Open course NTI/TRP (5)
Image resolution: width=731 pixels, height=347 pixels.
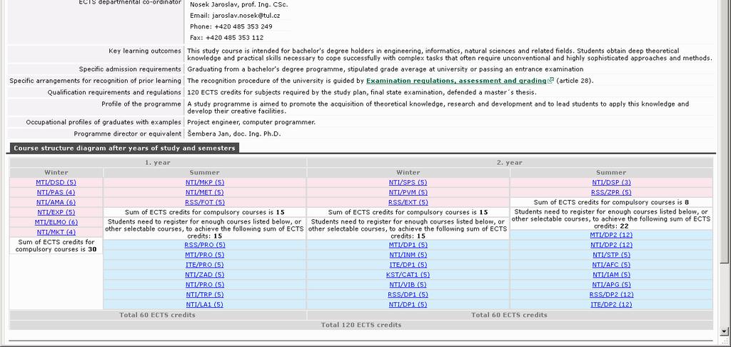[x=205, y=294]
